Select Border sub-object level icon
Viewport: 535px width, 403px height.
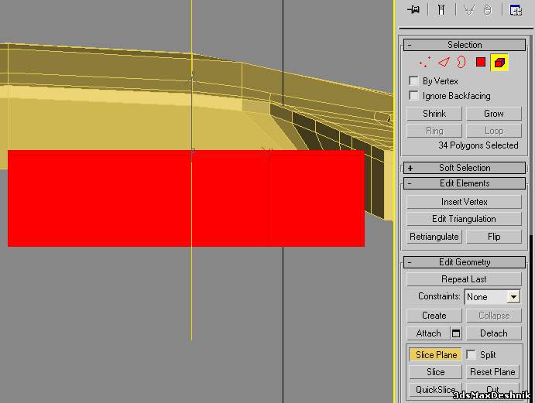click(461, 62)
